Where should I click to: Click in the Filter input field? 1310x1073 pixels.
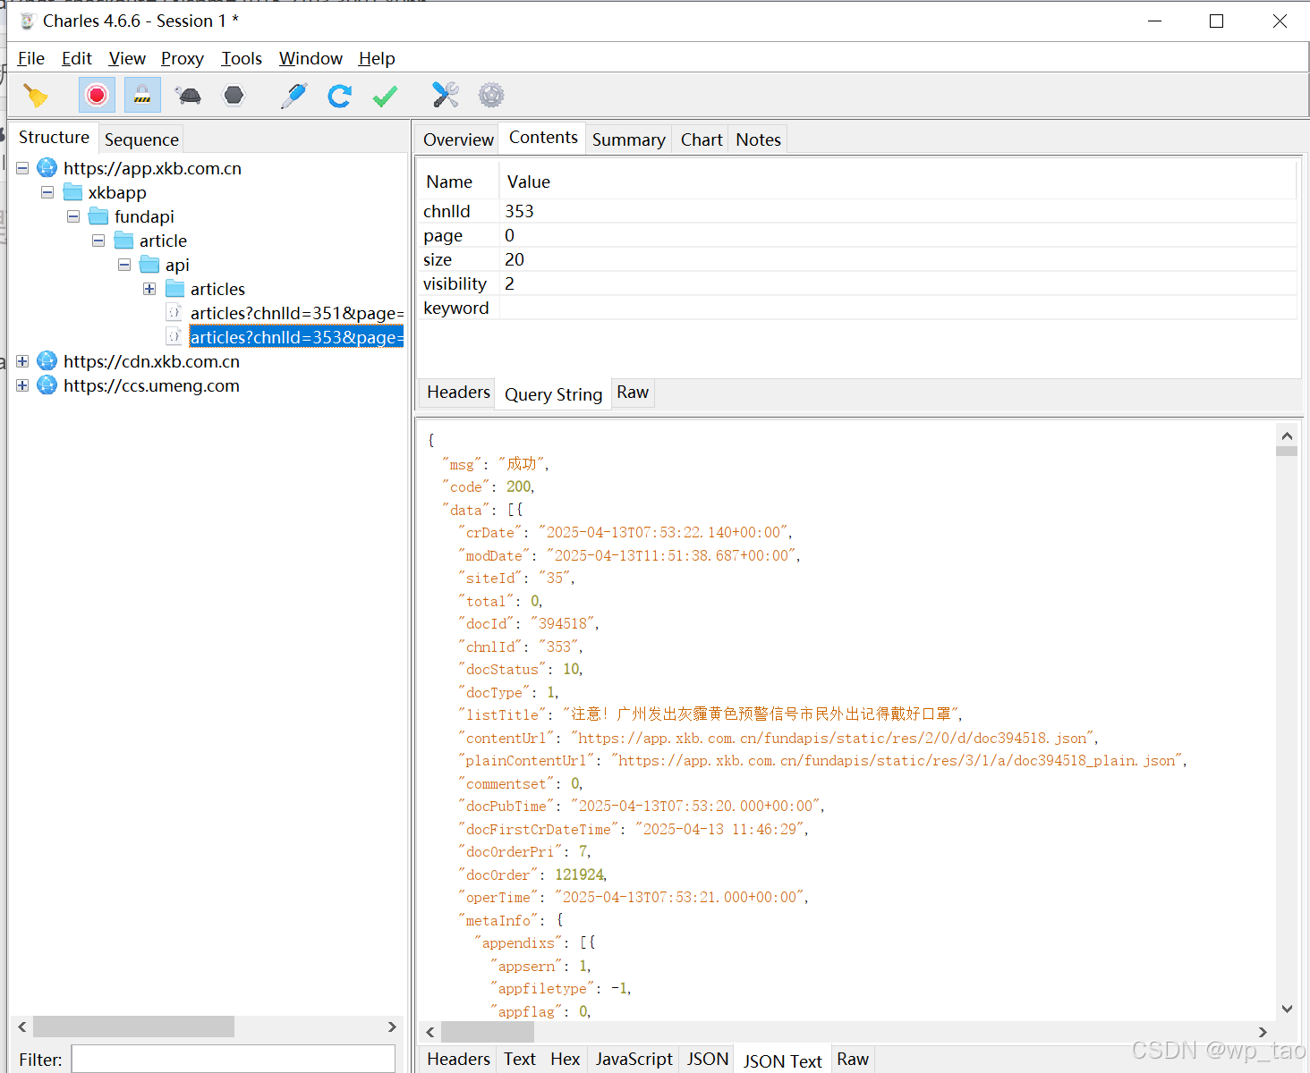(x=234, y=1059)
